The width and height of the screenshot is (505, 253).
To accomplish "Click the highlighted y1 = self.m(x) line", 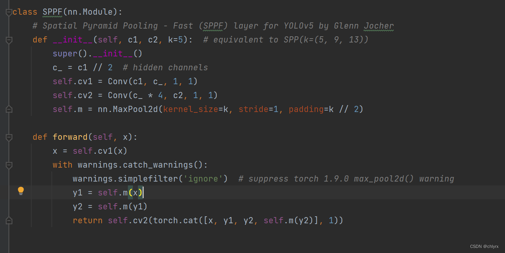I will pos(108,192).
